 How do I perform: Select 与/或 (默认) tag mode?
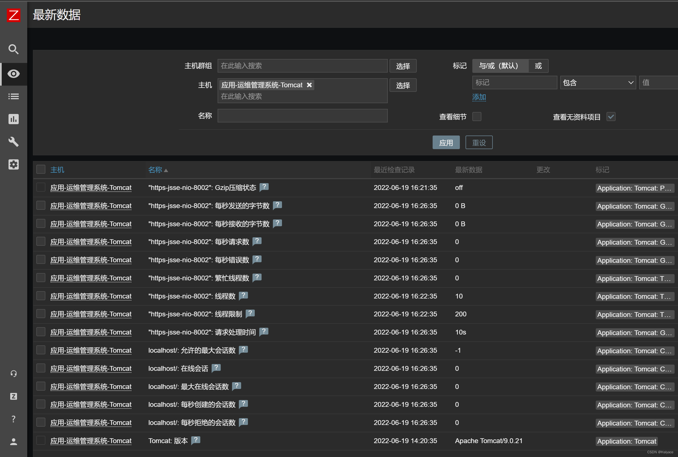point(500,66)
